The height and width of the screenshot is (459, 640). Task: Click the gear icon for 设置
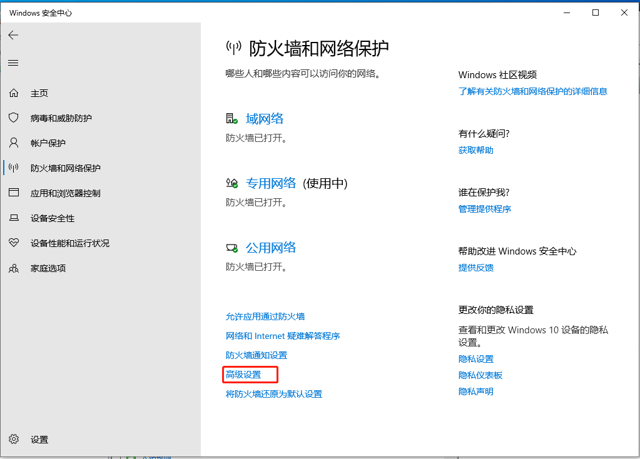click(x=14, y=439)
